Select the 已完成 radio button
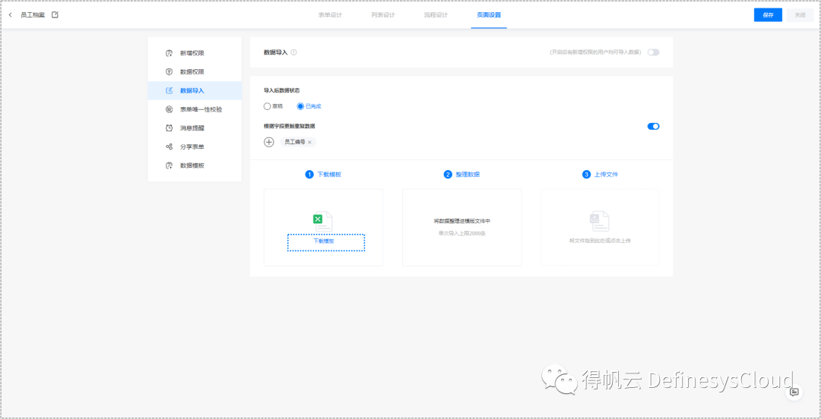Image resolution: width=821 pixels, height=419 pixels. [x=301, y=106]
